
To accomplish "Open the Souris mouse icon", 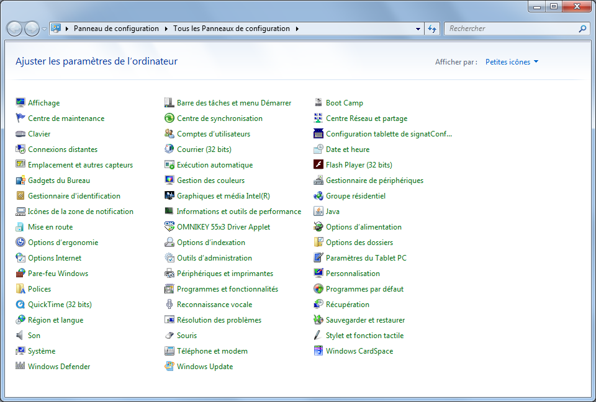I will coord(169,336).
